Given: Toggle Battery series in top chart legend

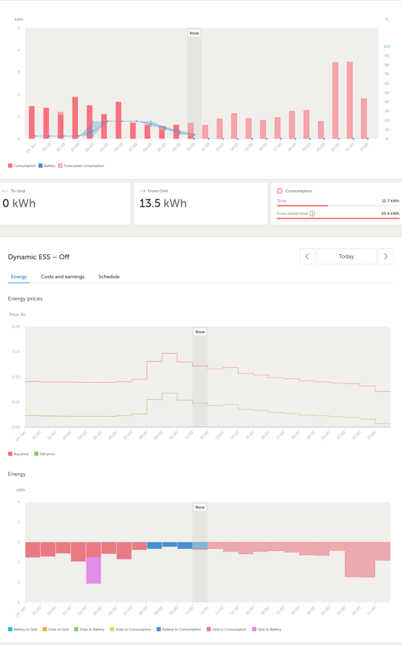Looking at the screenshot, I should [x=47, y=166].
